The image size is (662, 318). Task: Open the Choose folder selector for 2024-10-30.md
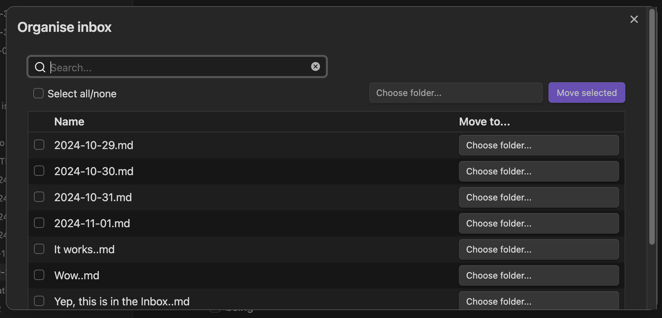[x=539, y=171]
